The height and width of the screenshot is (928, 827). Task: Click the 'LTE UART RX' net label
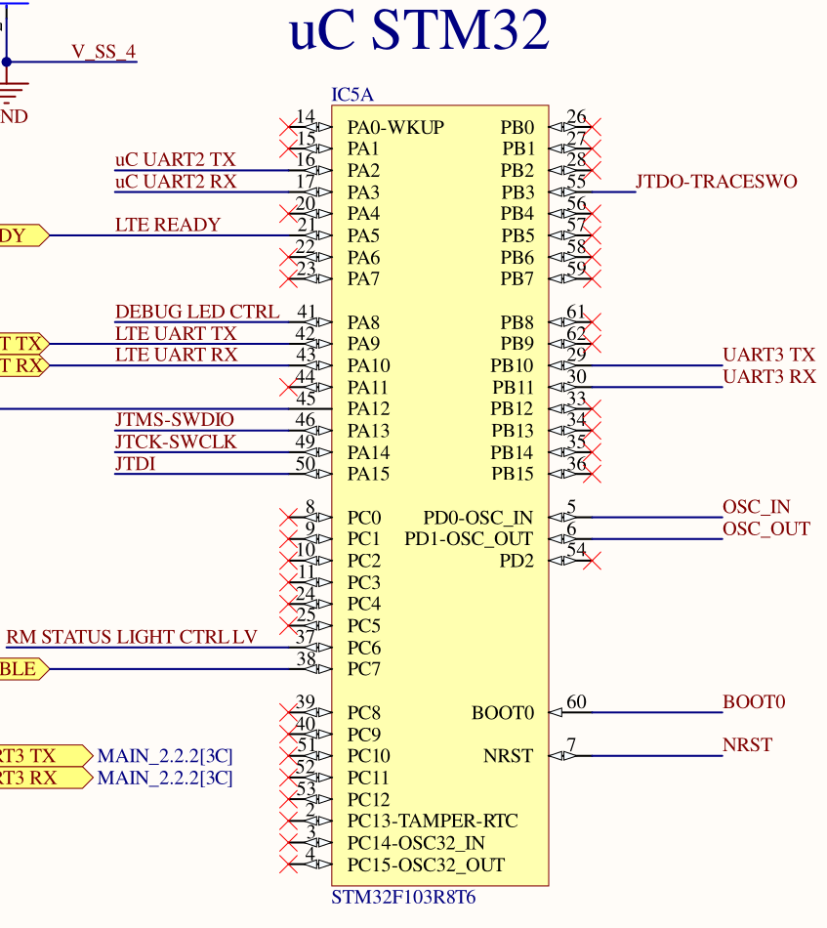(177, 356)
